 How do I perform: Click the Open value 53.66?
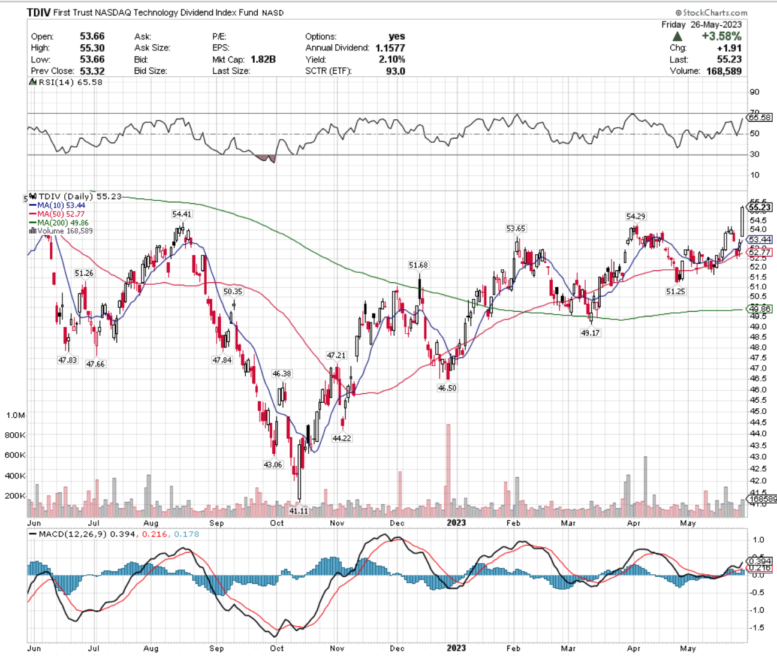(x=92, y=37)
